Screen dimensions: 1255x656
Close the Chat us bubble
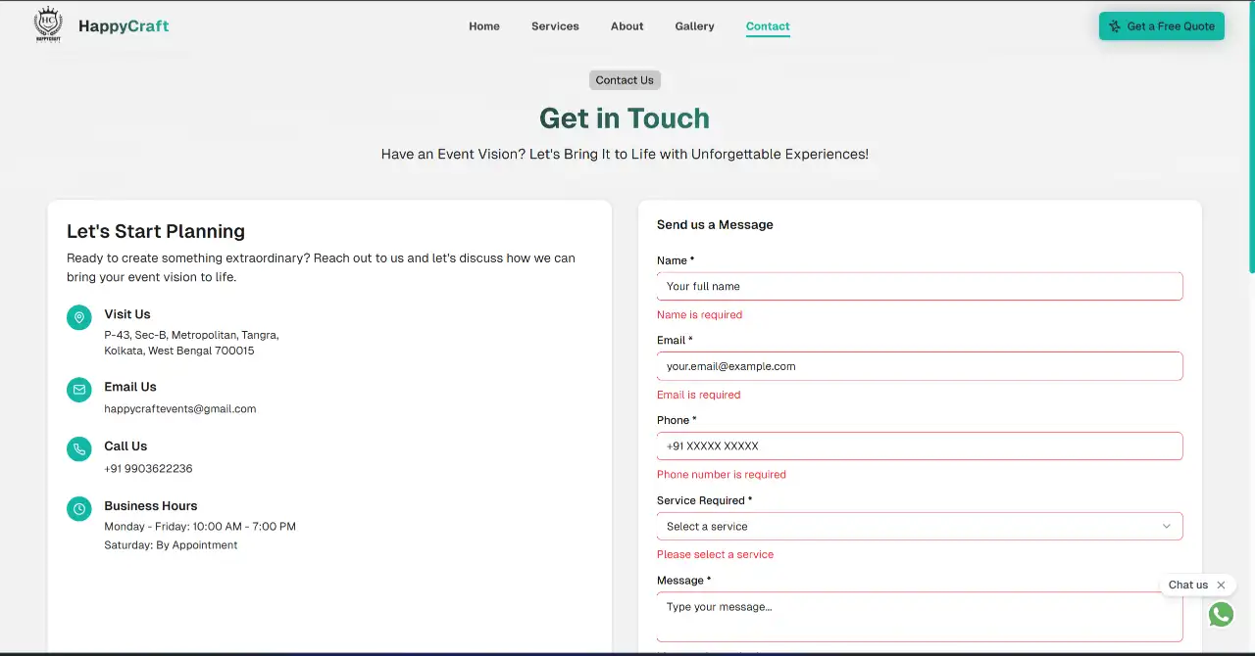pos(1222,585)
